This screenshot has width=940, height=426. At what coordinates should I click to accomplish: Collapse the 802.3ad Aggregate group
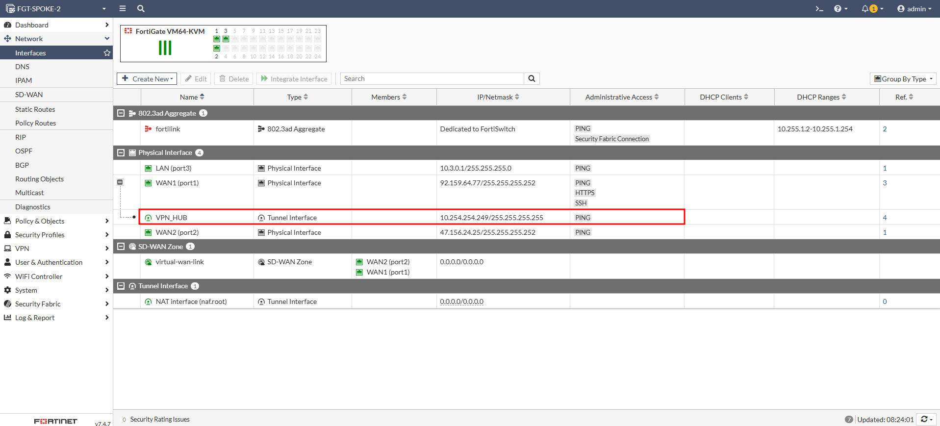pos(121,113)
